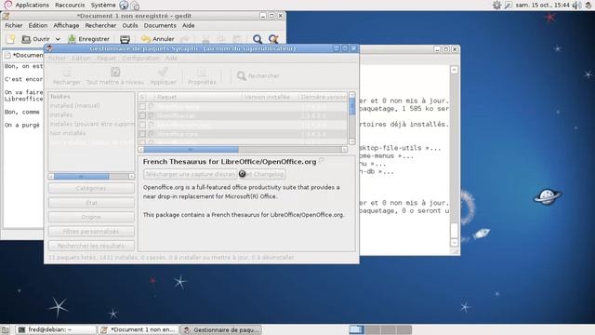
Task: Click the Catégories button in Synaptic
Action: tap(91, 188)
